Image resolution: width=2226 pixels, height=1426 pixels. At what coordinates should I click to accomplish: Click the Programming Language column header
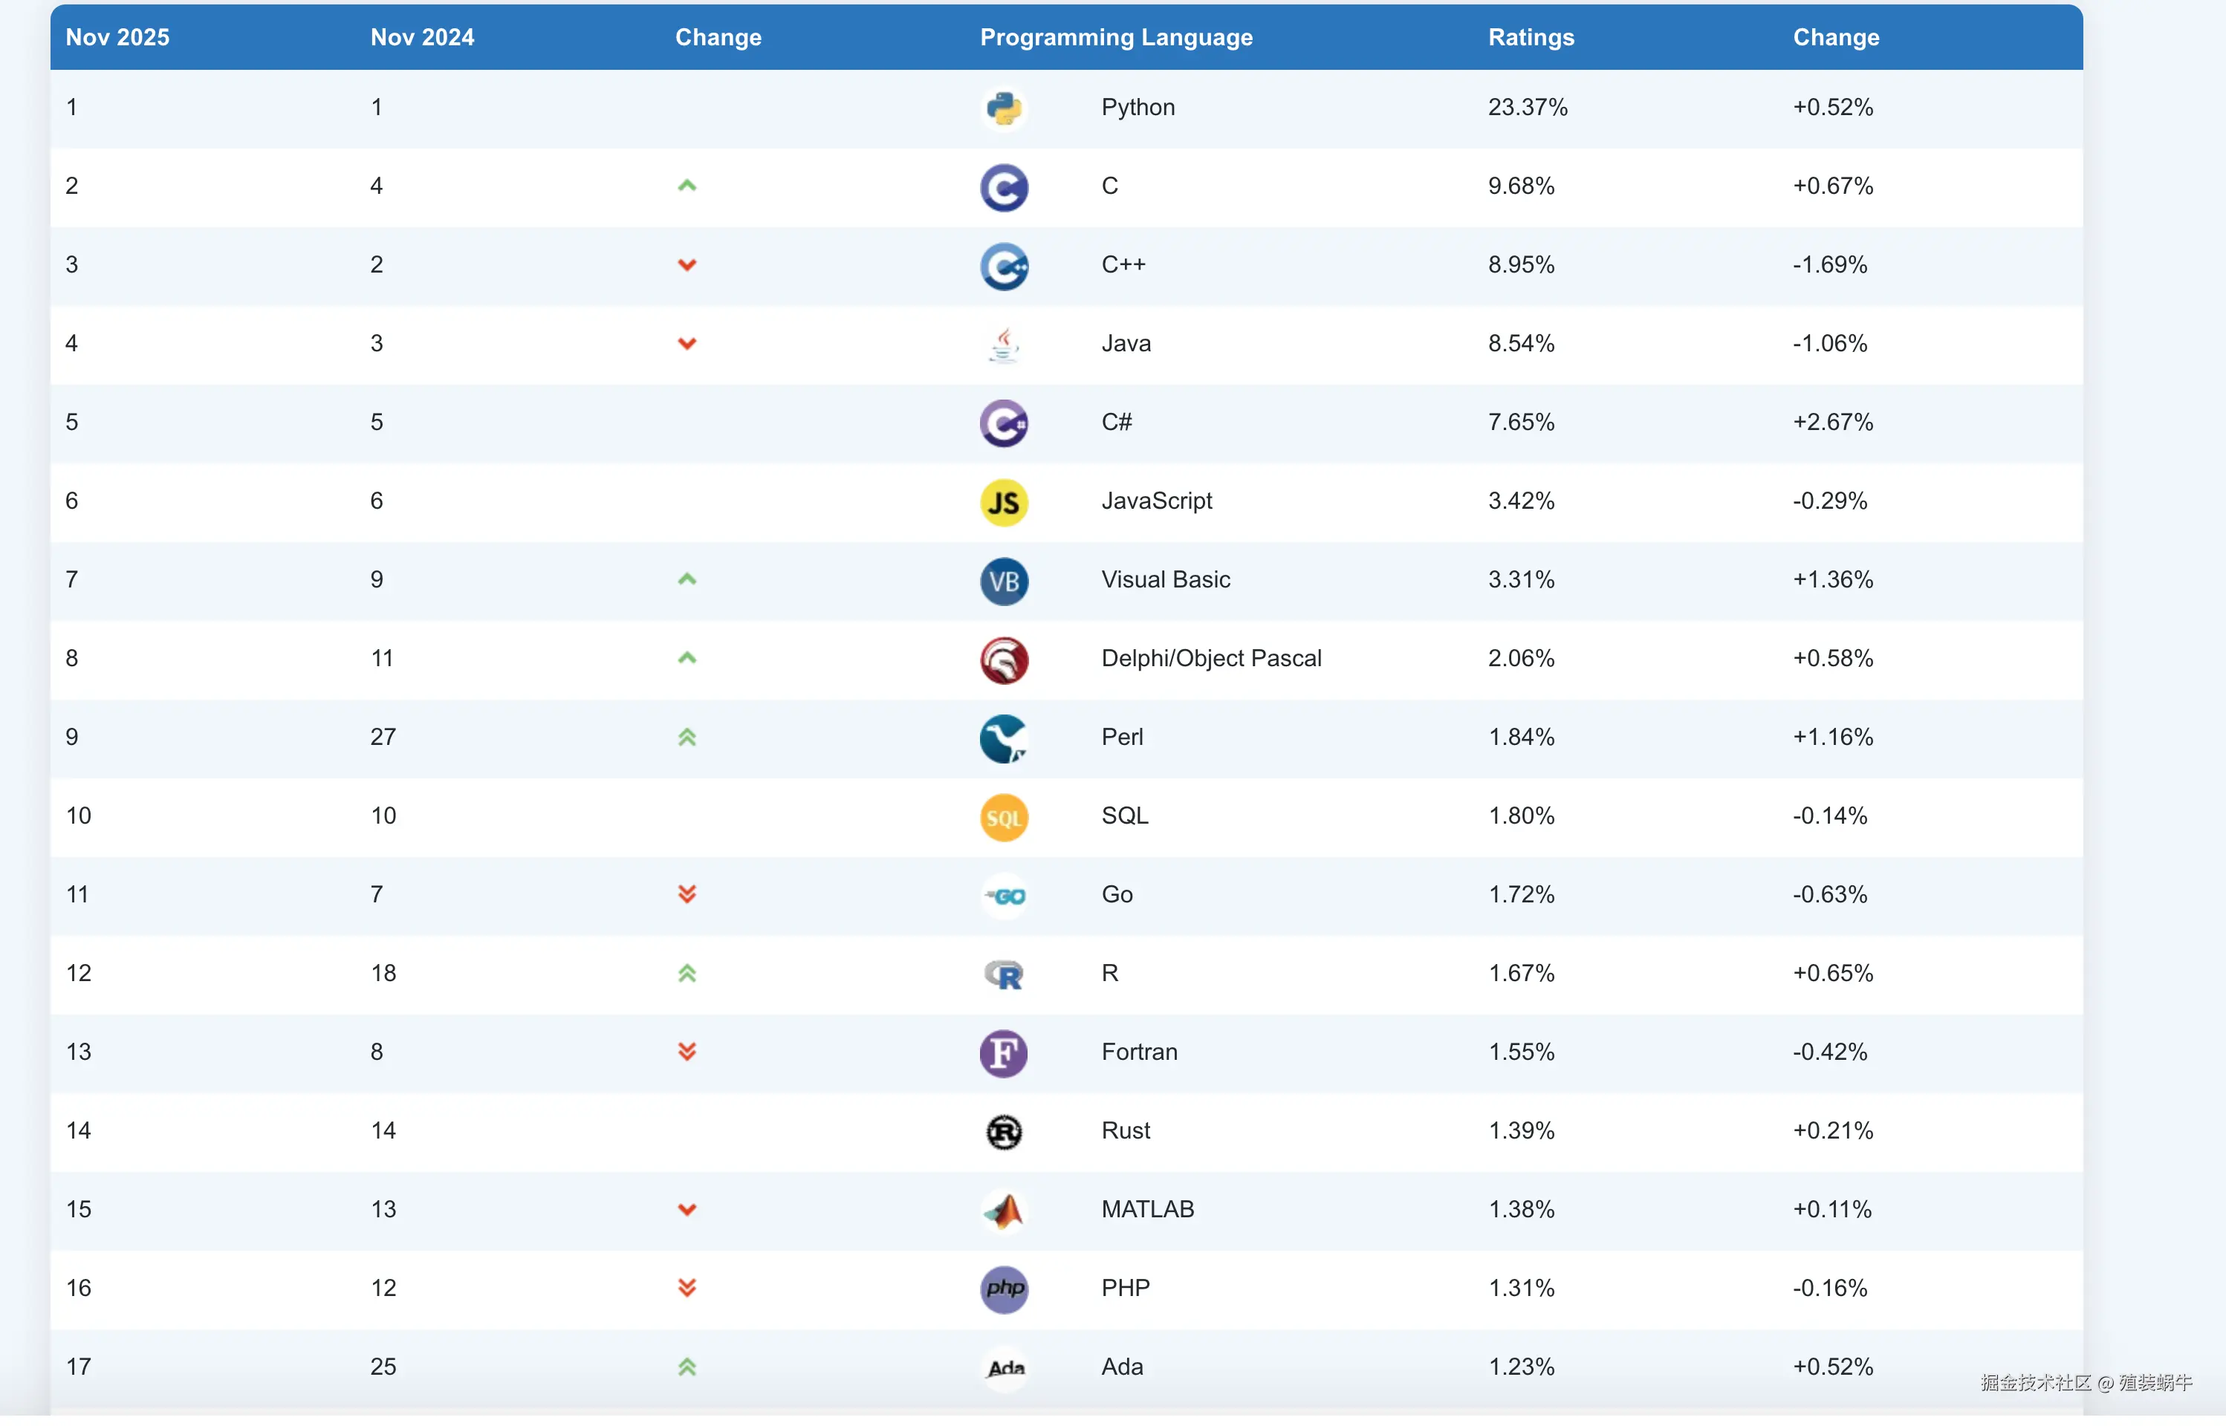[1115, 37]
